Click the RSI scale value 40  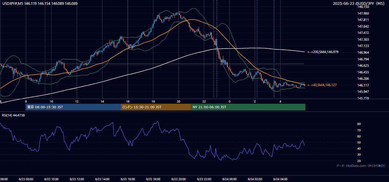[x=359, y=148]
